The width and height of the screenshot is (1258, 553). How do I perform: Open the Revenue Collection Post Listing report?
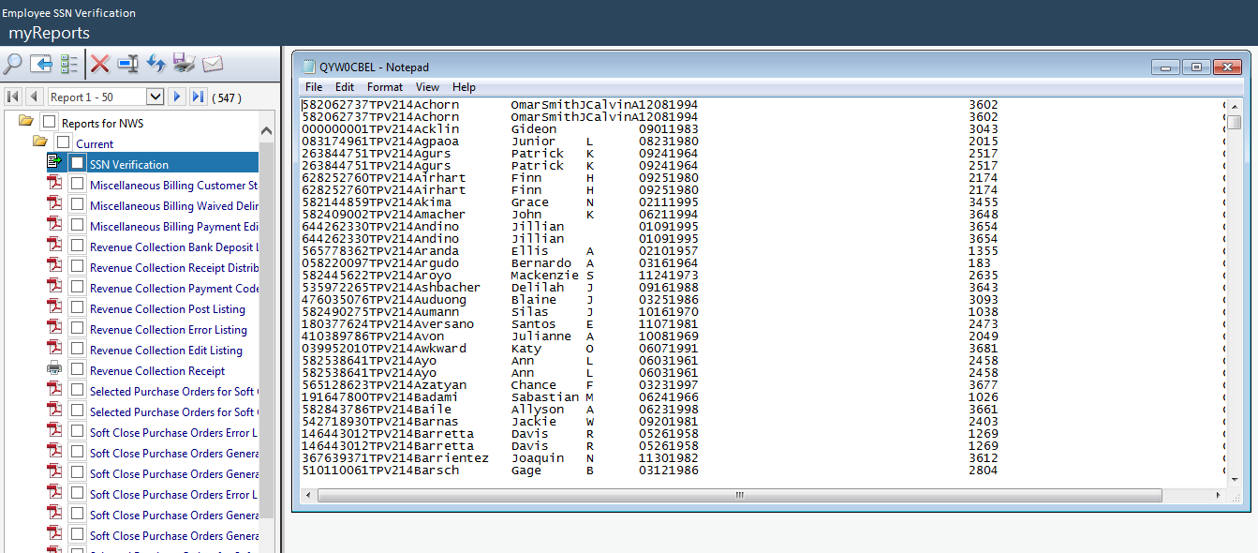coord(168,309)
